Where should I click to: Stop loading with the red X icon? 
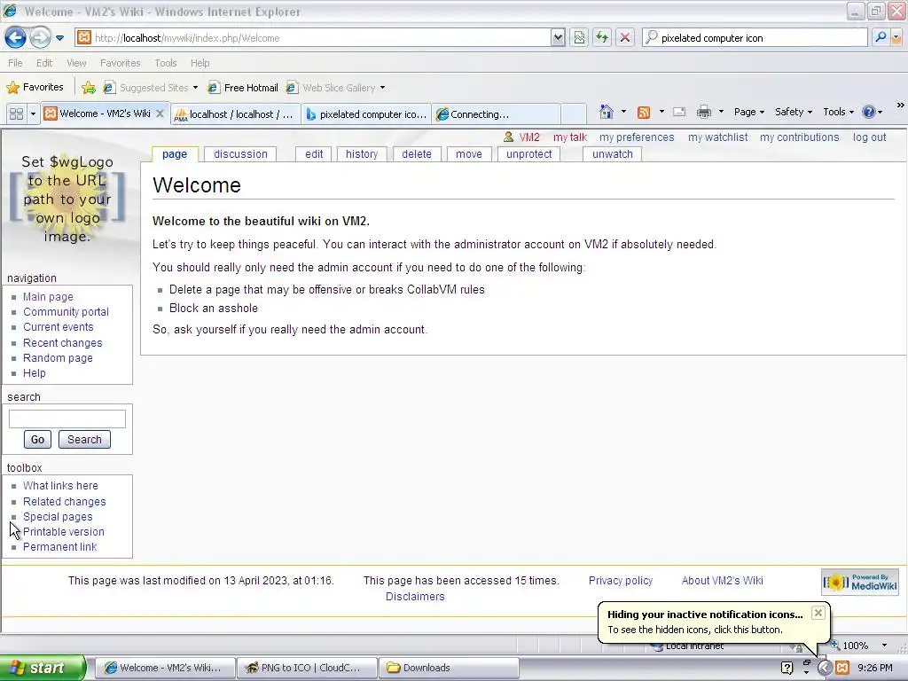pyautogui.click(x=625, y=38)
